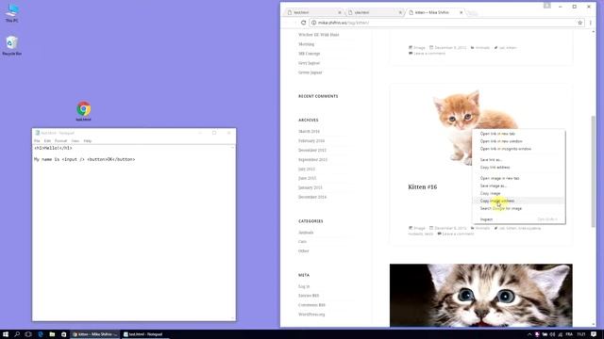Click the page vertical scrollbar thumb
Image resolution: width=604 pixels, height=339 pixels.
[x=594, y=171]
